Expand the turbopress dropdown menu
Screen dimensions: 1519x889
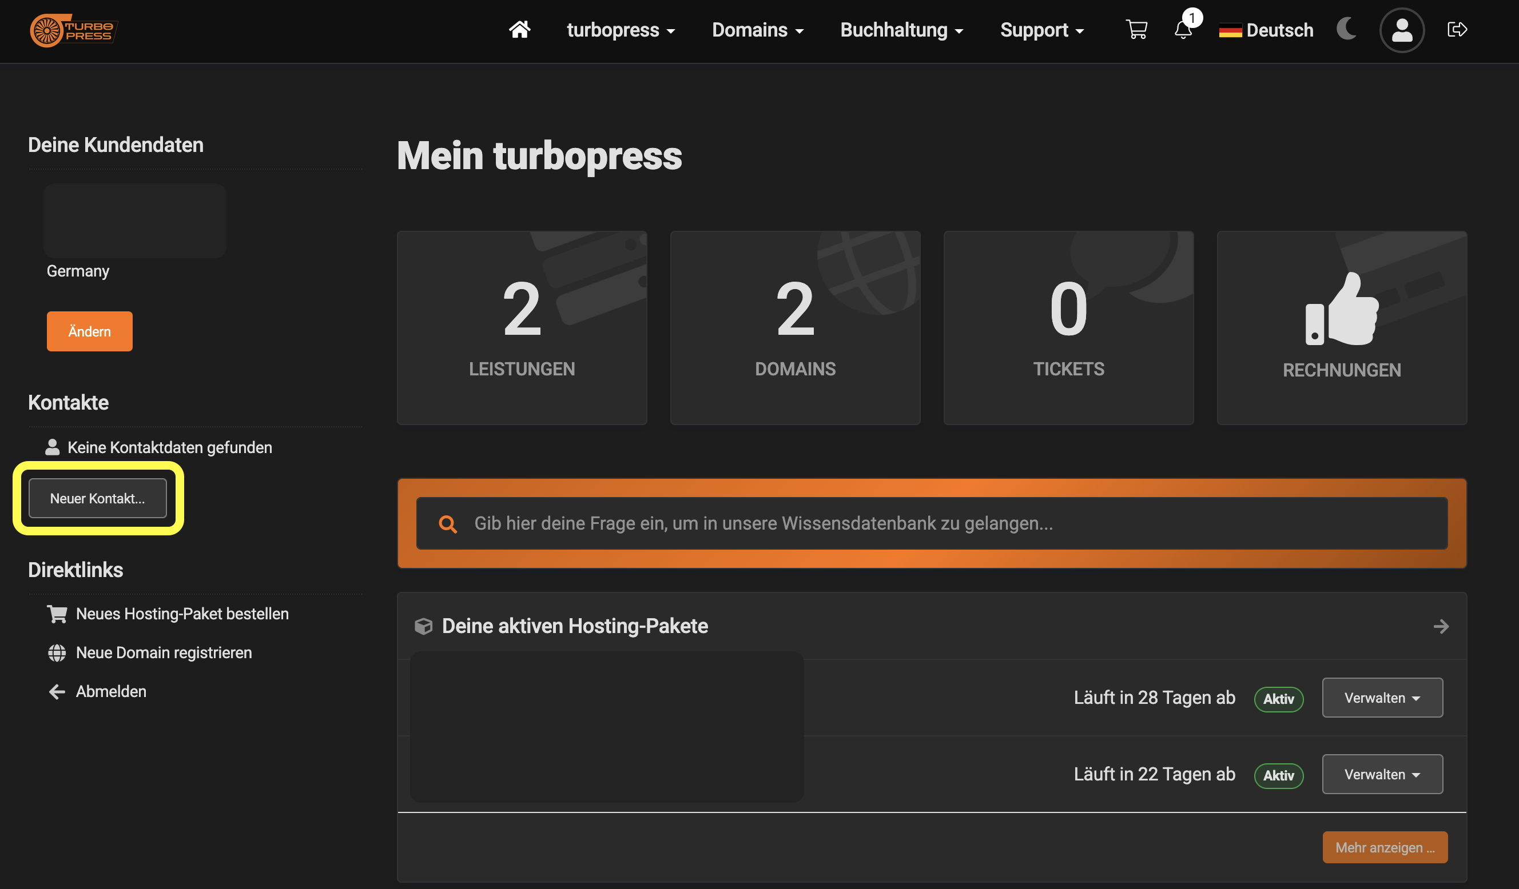click(621, 30)
